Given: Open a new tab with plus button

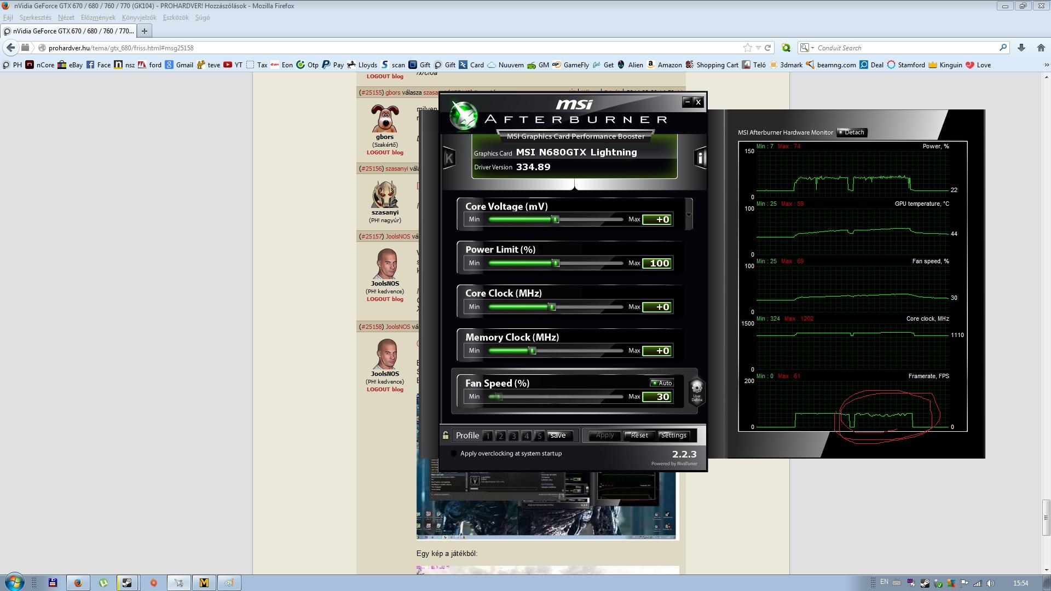Looking at the screenshot, I should click(145, 31).
